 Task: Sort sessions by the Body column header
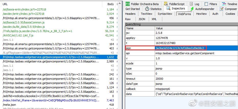[109, 4]
